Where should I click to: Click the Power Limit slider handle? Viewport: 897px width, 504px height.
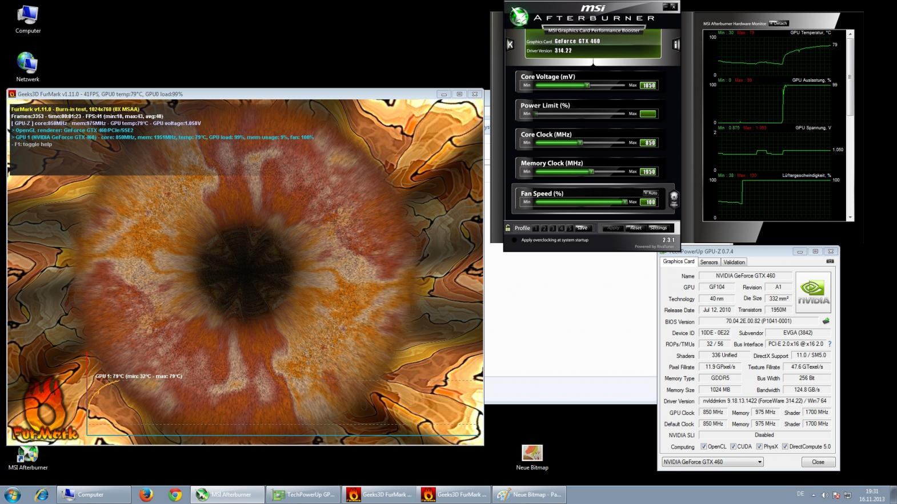pyautogui.click(x=536, y=114)
